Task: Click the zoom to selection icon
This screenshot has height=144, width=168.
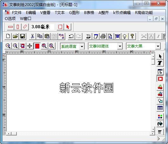Action: click(x=23, y=46)
